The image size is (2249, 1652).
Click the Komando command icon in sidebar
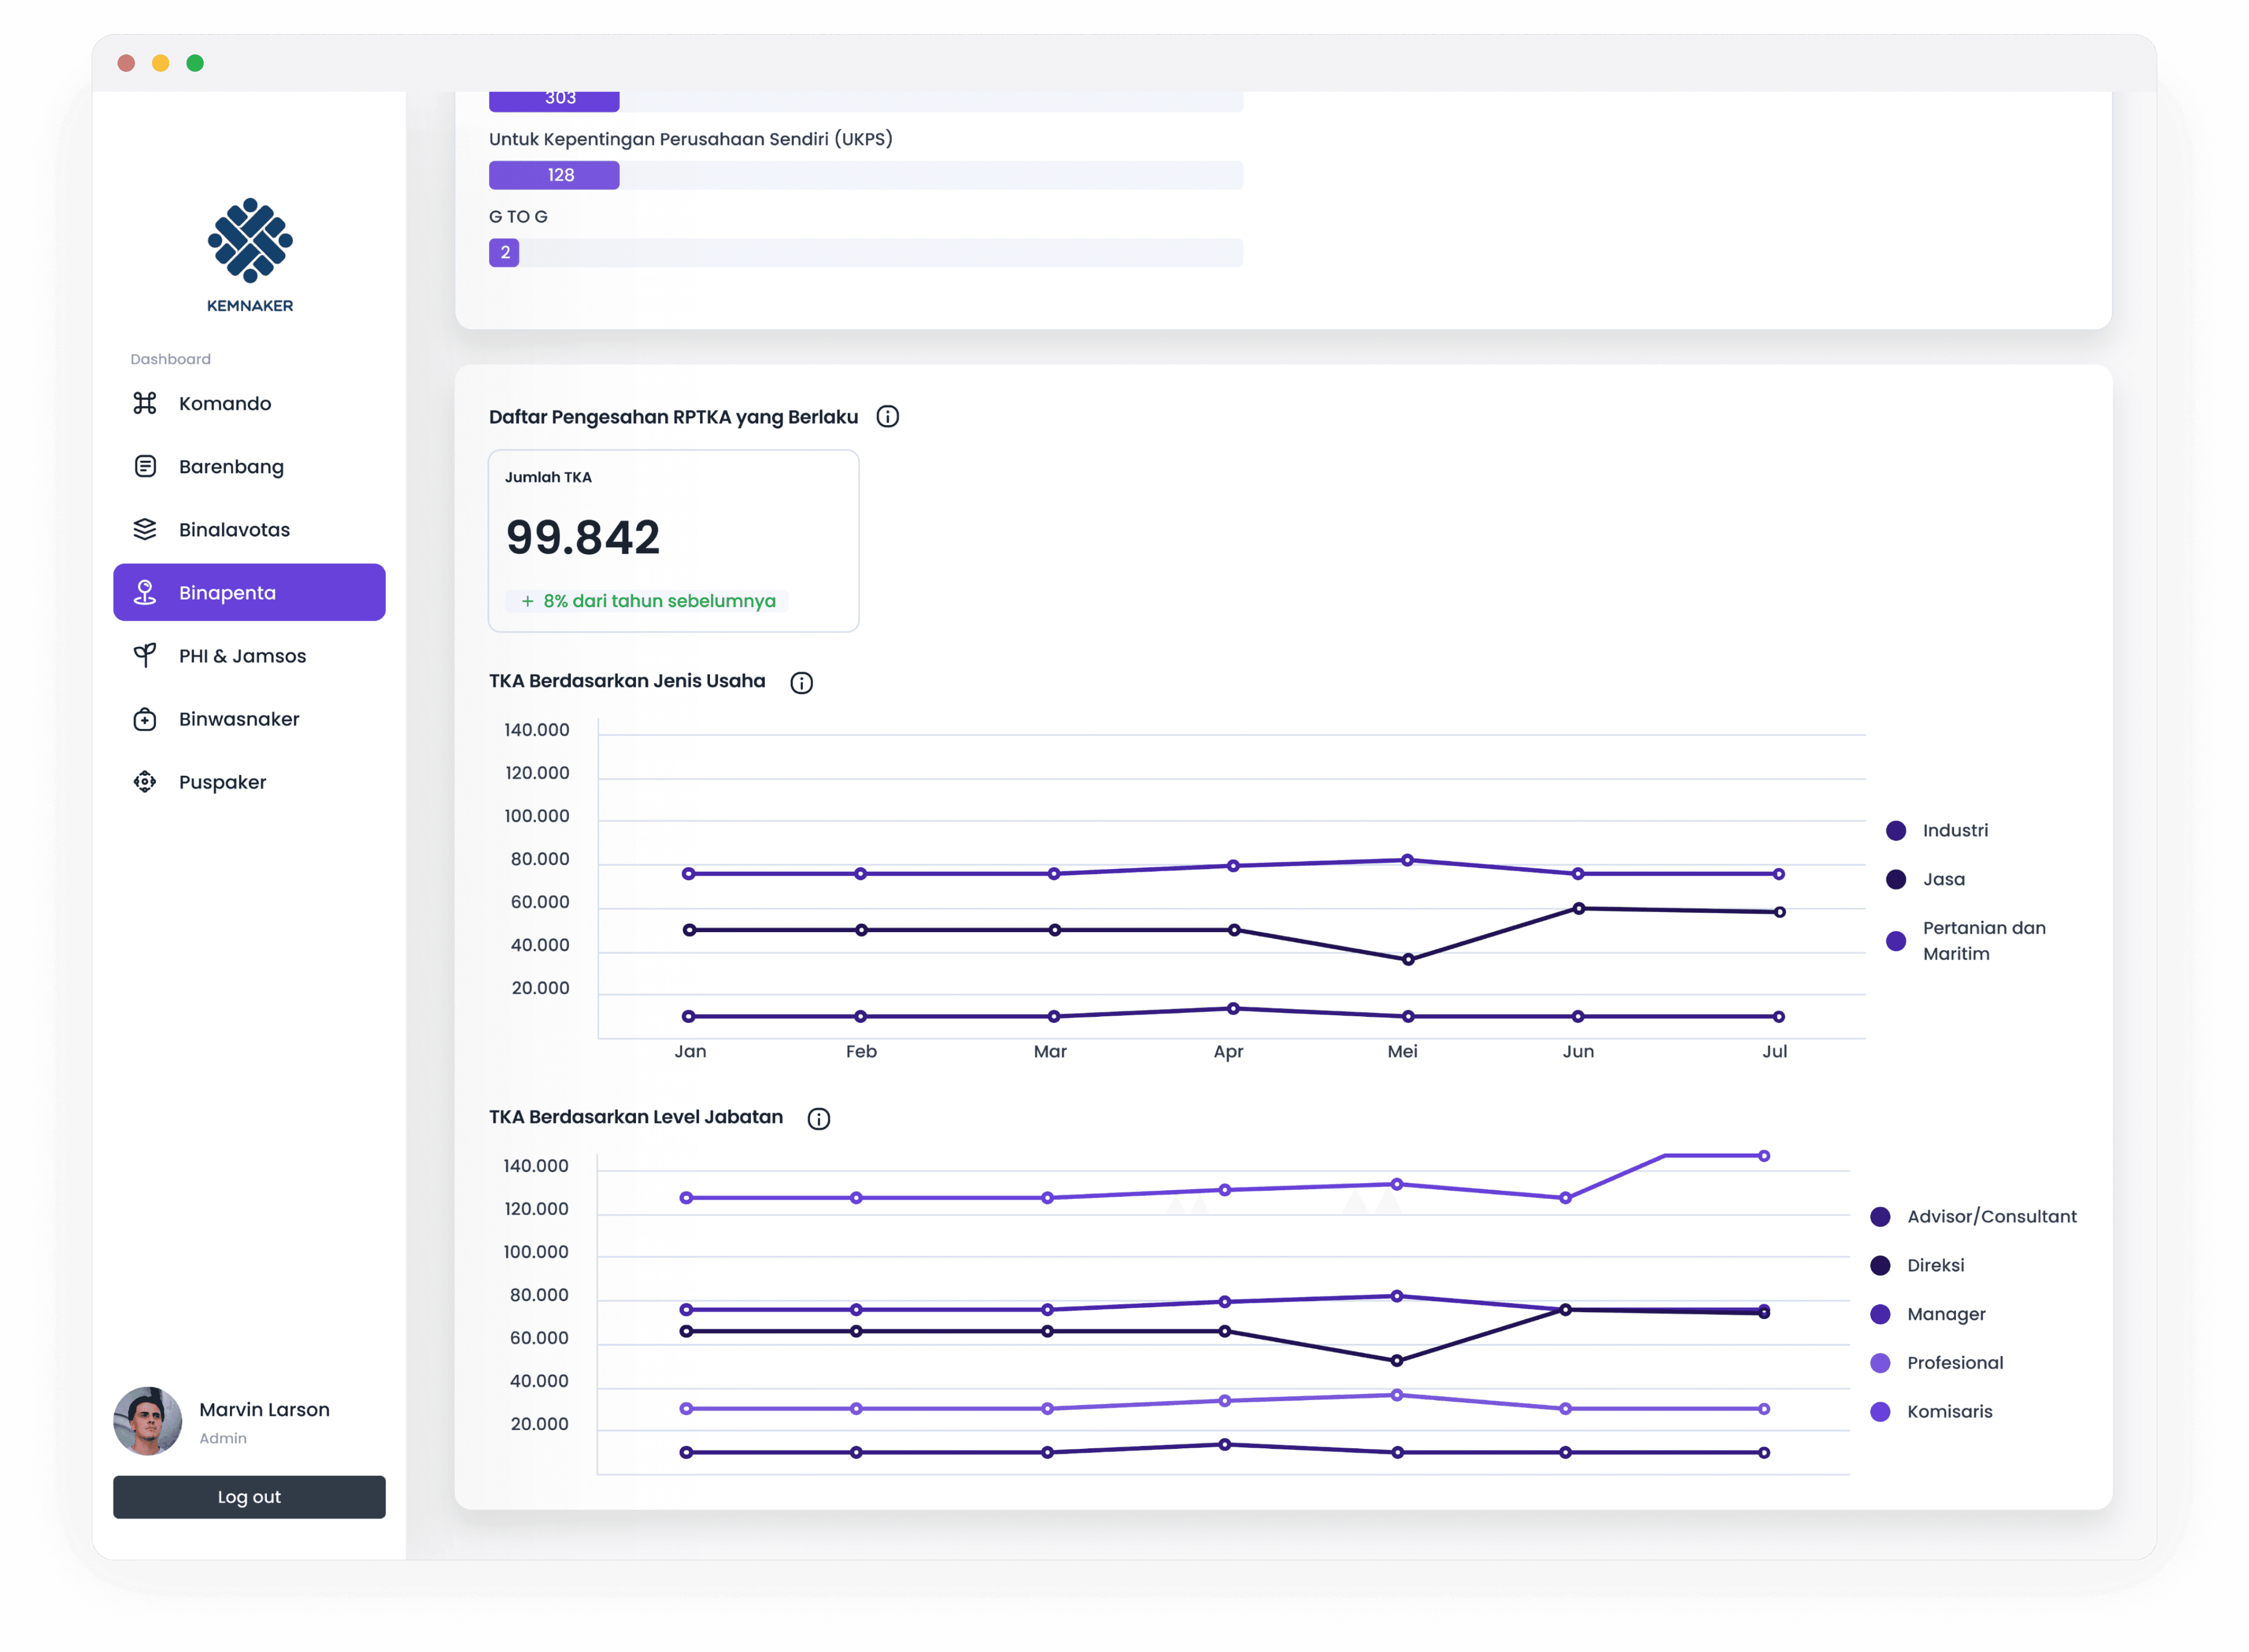pyautogui.click(x=145, y=403)
